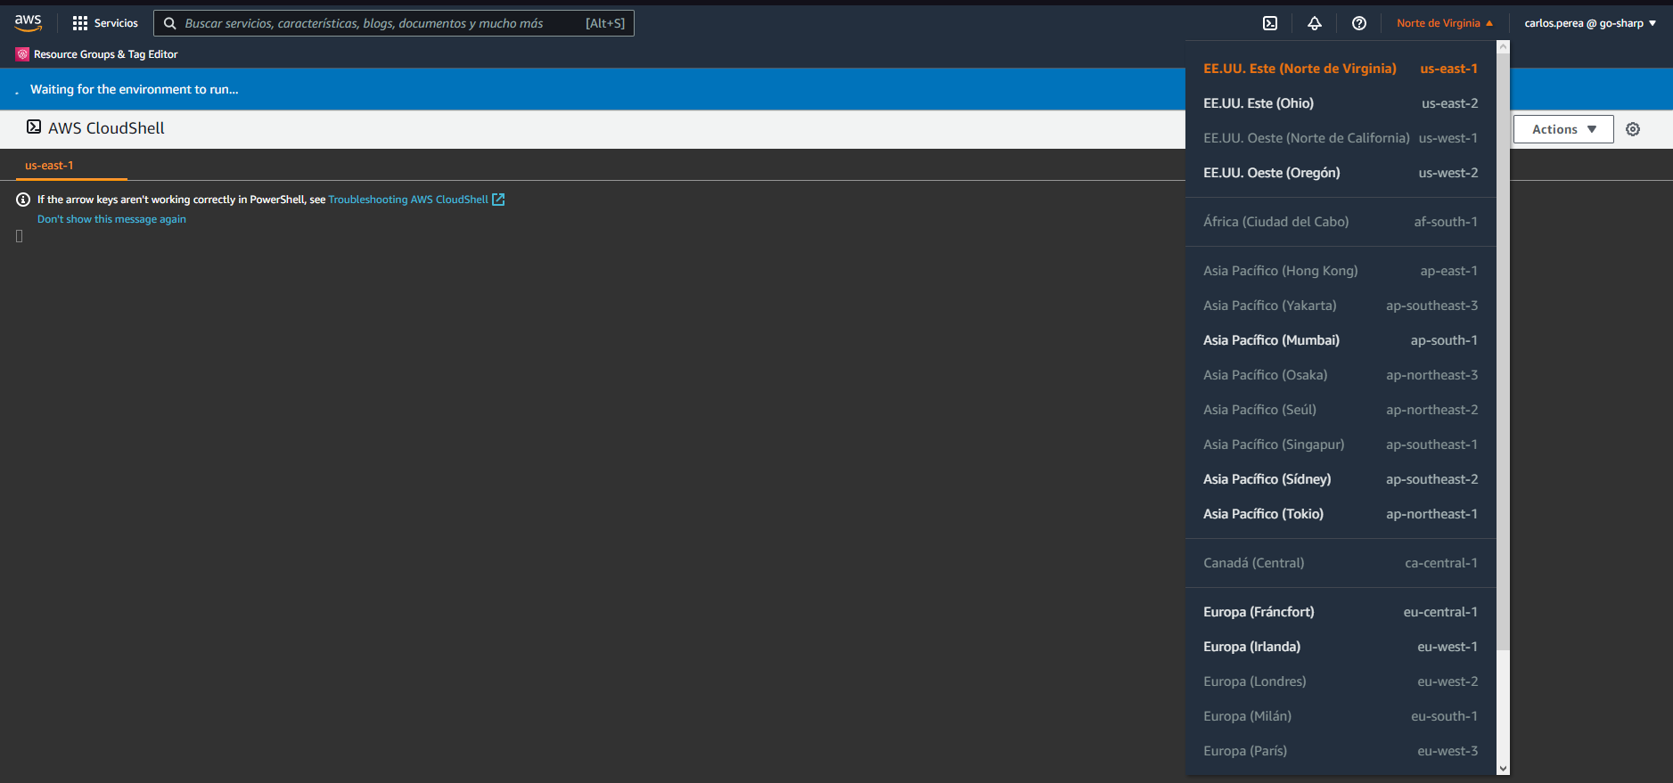Open CloudShell from the top bar icon
Image resolution: width=1673 pixels, height=783 pixels.
click(x=1270, y=23)
